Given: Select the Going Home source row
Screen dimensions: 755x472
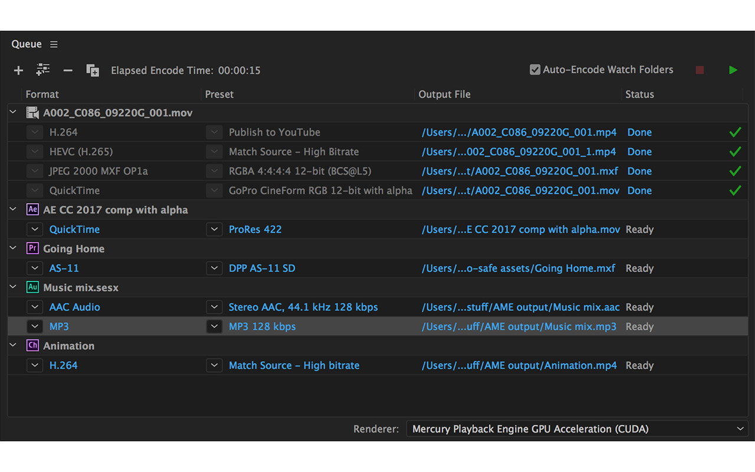Looking at the screenshot, I should tap(377, 248).
